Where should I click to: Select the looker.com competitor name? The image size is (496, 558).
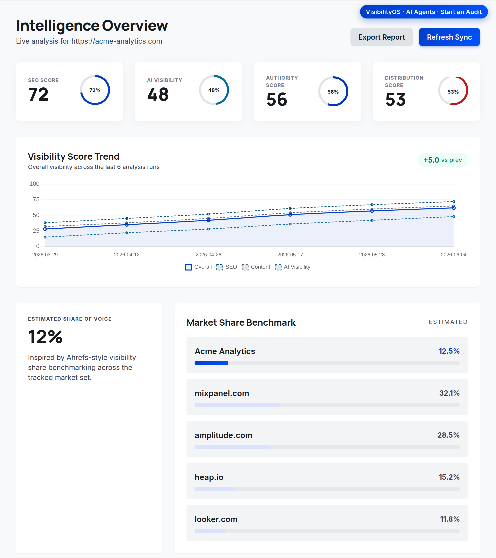(216, 519)
